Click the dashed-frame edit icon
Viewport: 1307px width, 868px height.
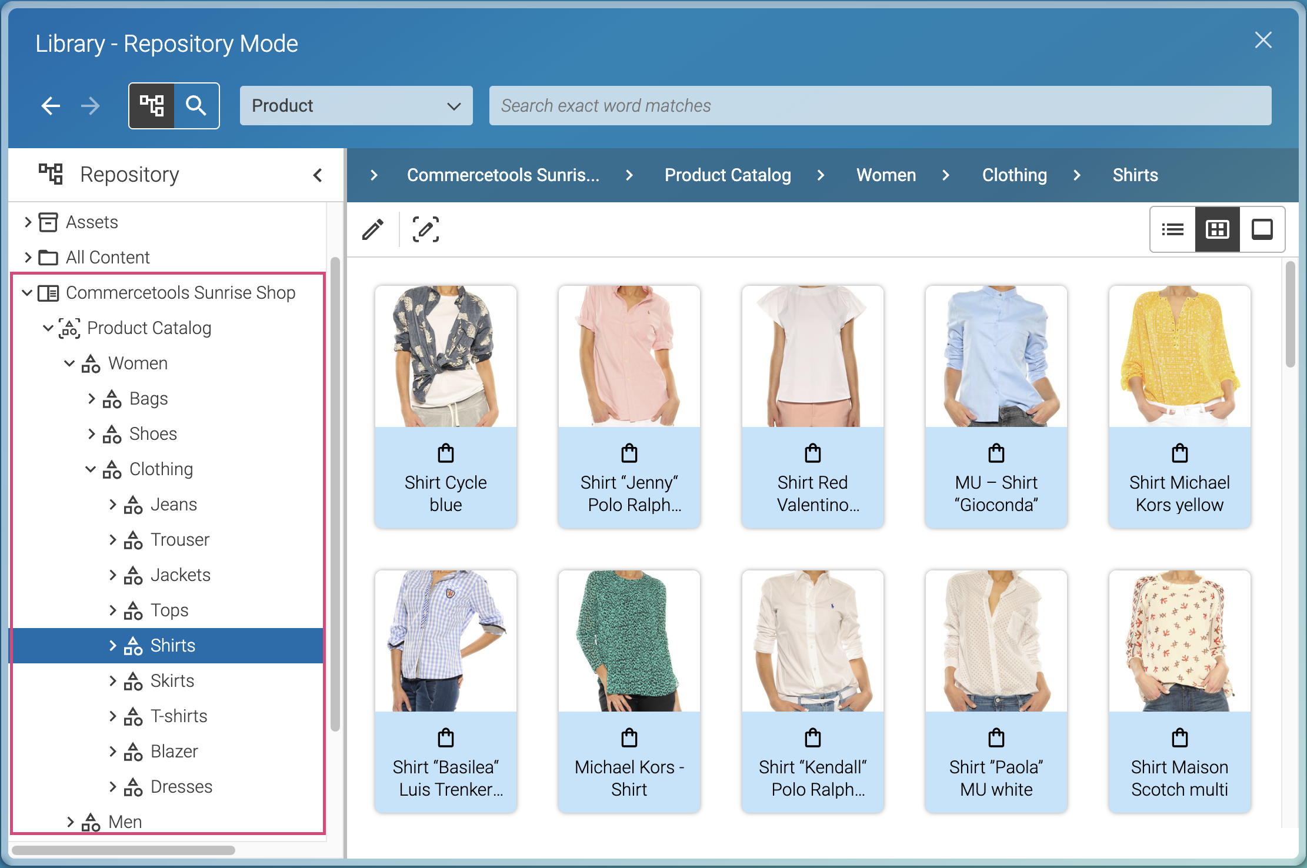(x=425, y=229)
